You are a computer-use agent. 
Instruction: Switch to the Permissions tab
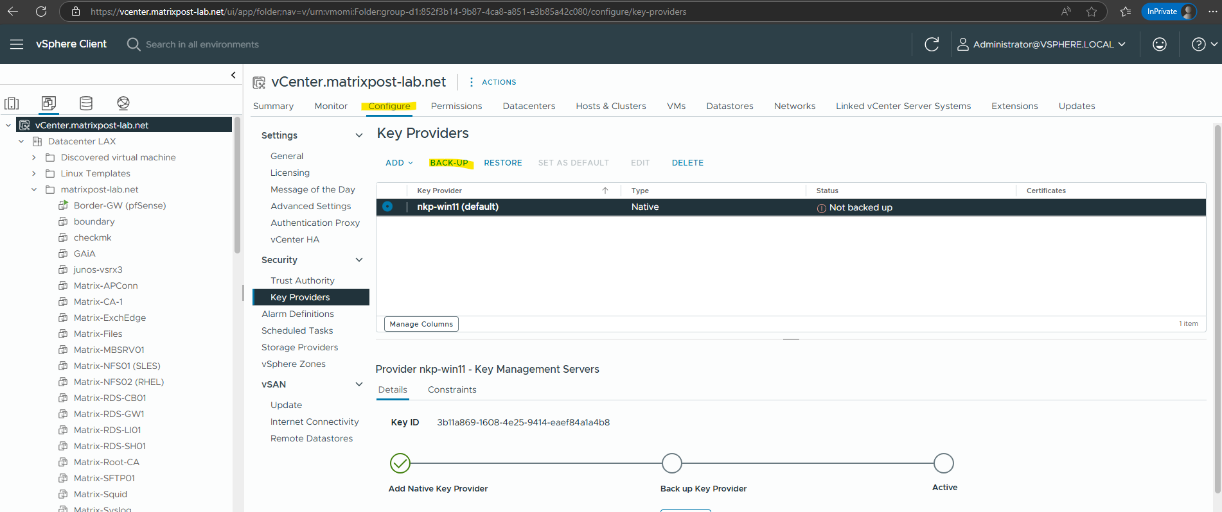[456, 106]
